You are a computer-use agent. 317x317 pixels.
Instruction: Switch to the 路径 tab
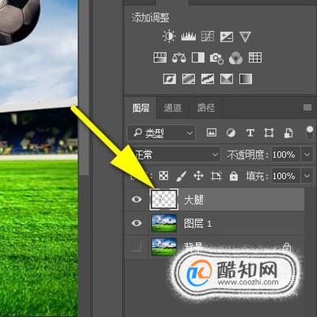coord(206,108)
